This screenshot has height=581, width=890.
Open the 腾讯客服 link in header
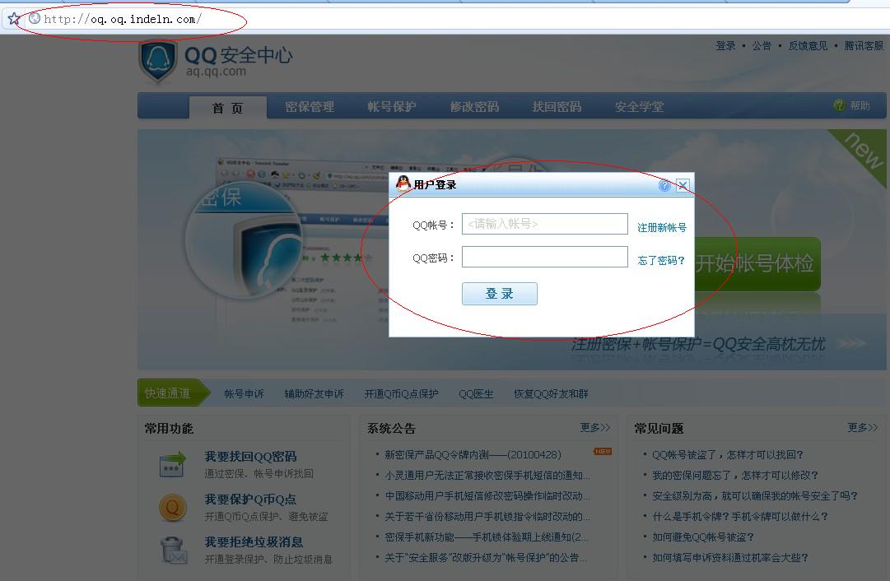click(864, 45)
